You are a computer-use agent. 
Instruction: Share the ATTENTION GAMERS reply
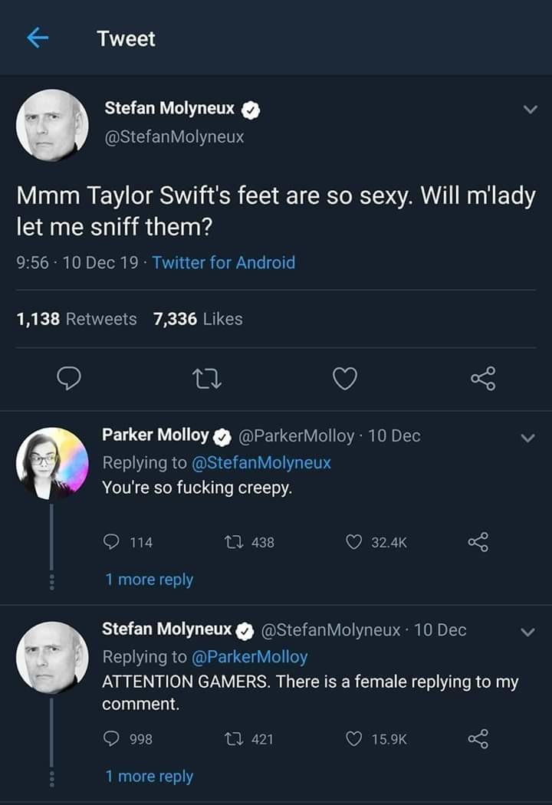tap(477, 738)
